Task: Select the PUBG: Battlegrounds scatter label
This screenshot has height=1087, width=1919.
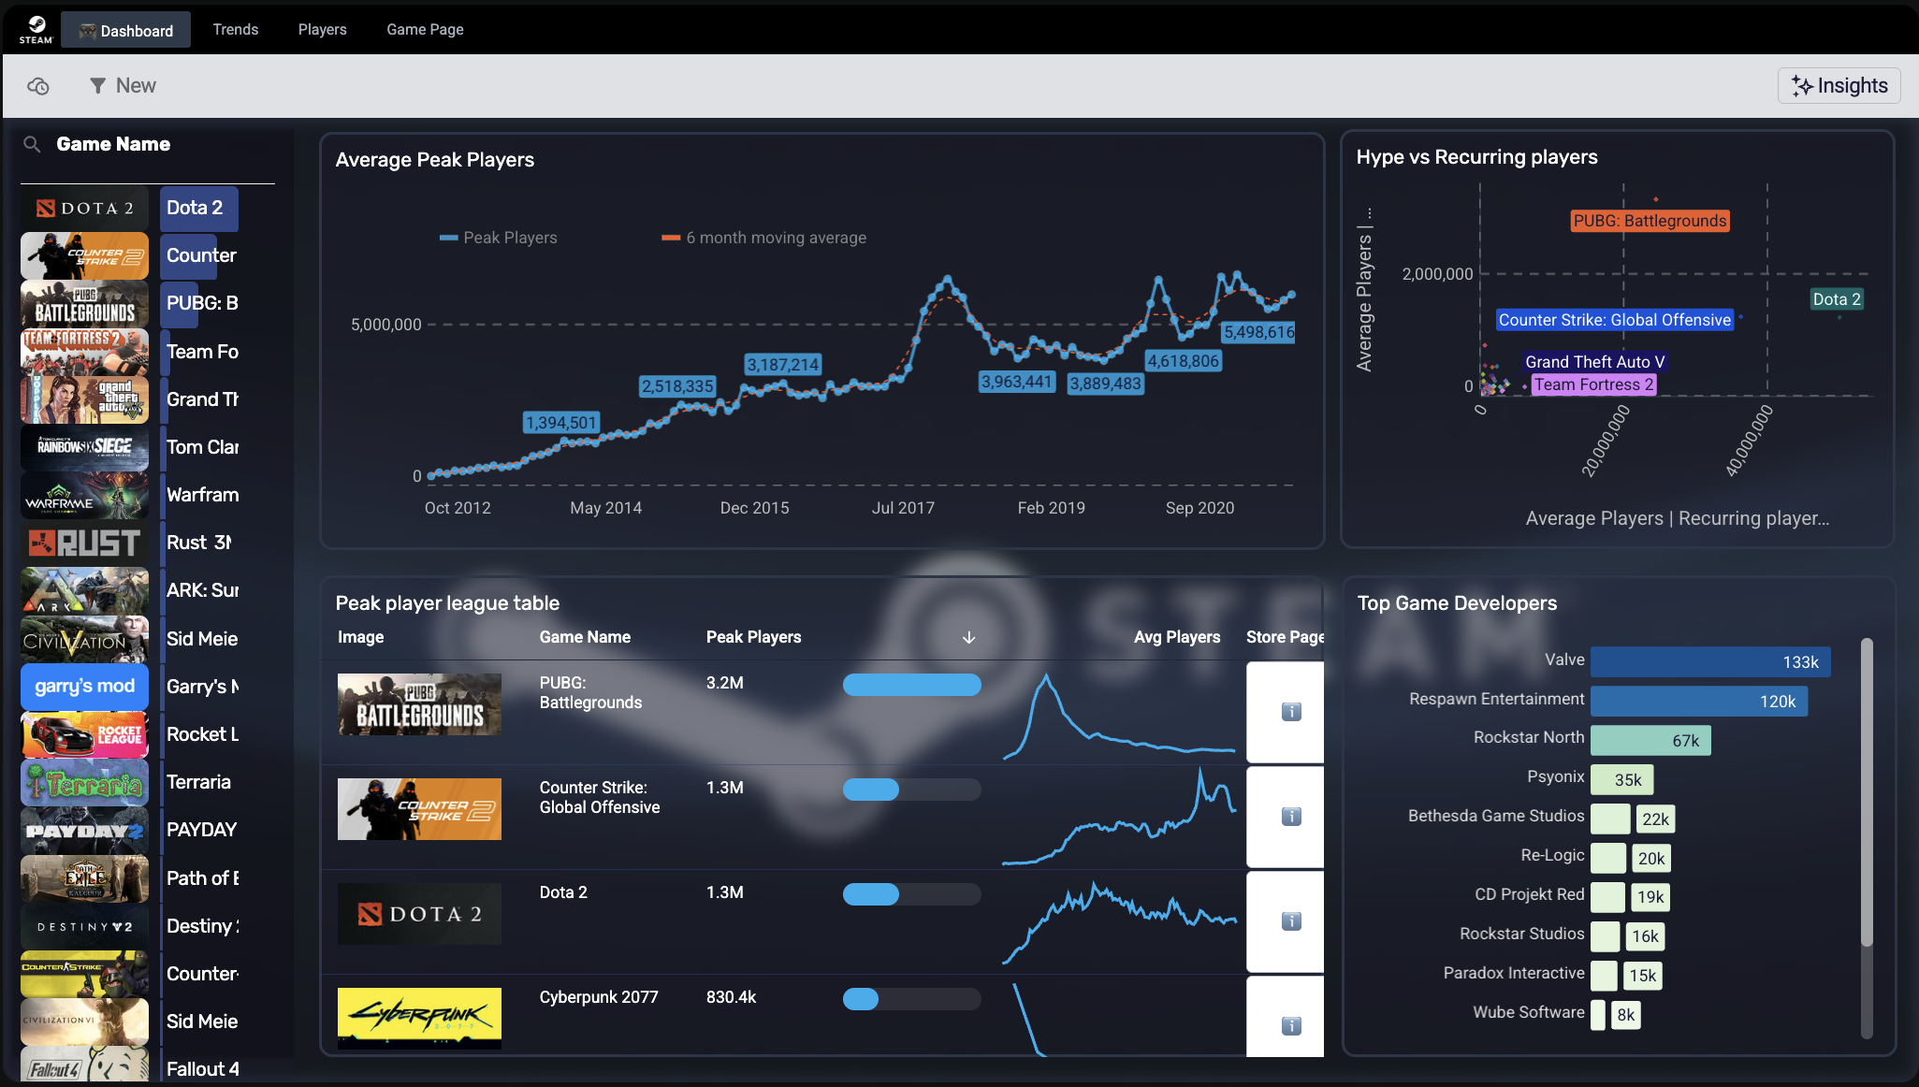Action: [1650, 221]
